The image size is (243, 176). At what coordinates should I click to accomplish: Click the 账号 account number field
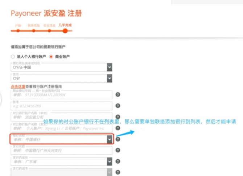[61, 106]
